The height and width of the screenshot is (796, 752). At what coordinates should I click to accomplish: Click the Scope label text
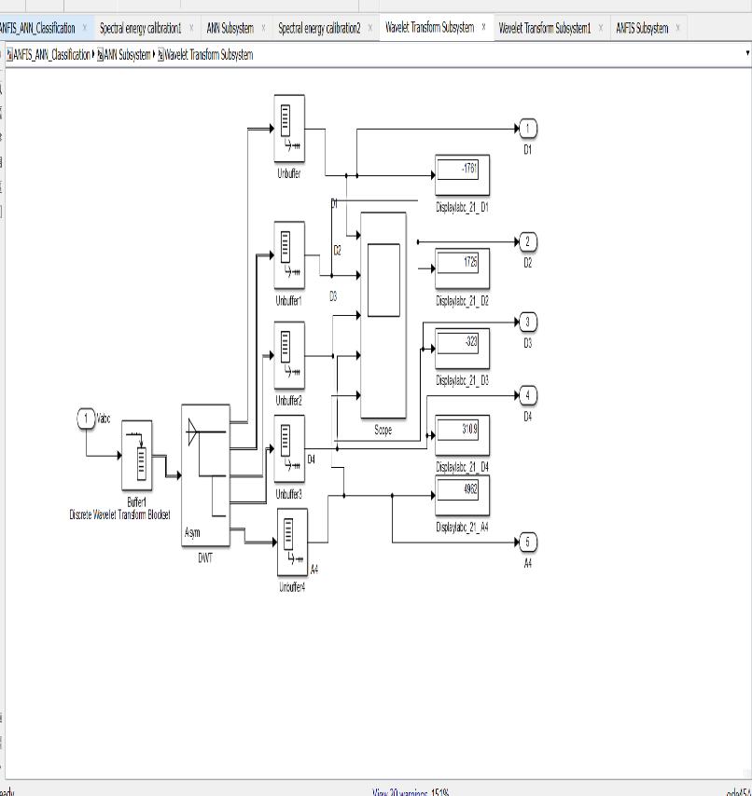point(383,430)
